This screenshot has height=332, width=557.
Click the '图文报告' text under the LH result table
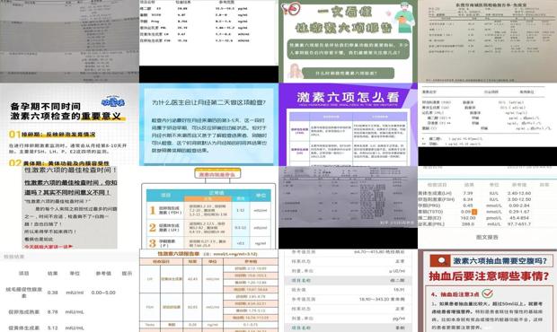(x=487, y=237)
